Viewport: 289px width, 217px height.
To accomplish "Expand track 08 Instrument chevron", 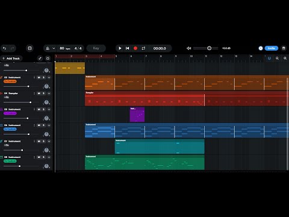I will coord(49,157).
